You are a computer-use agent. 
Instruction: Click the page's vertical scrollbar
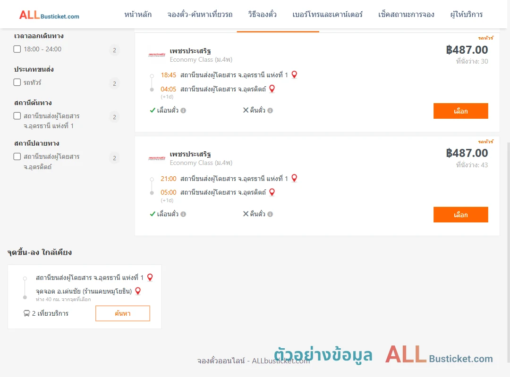(509, 252)
